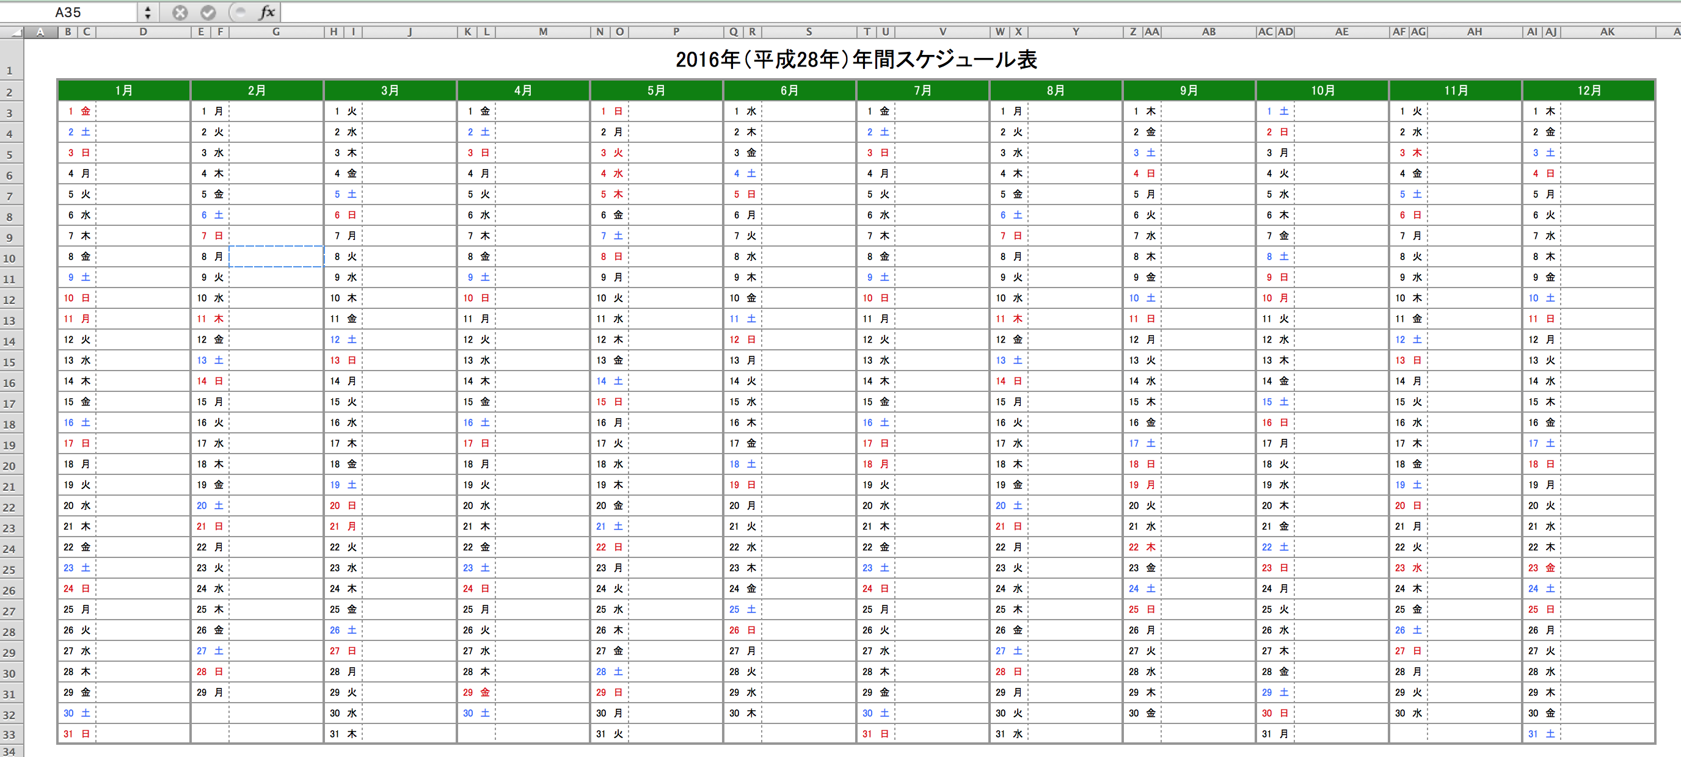Click on the spreadsheet title text cell

pyautogui.click(x=842, y=60)
